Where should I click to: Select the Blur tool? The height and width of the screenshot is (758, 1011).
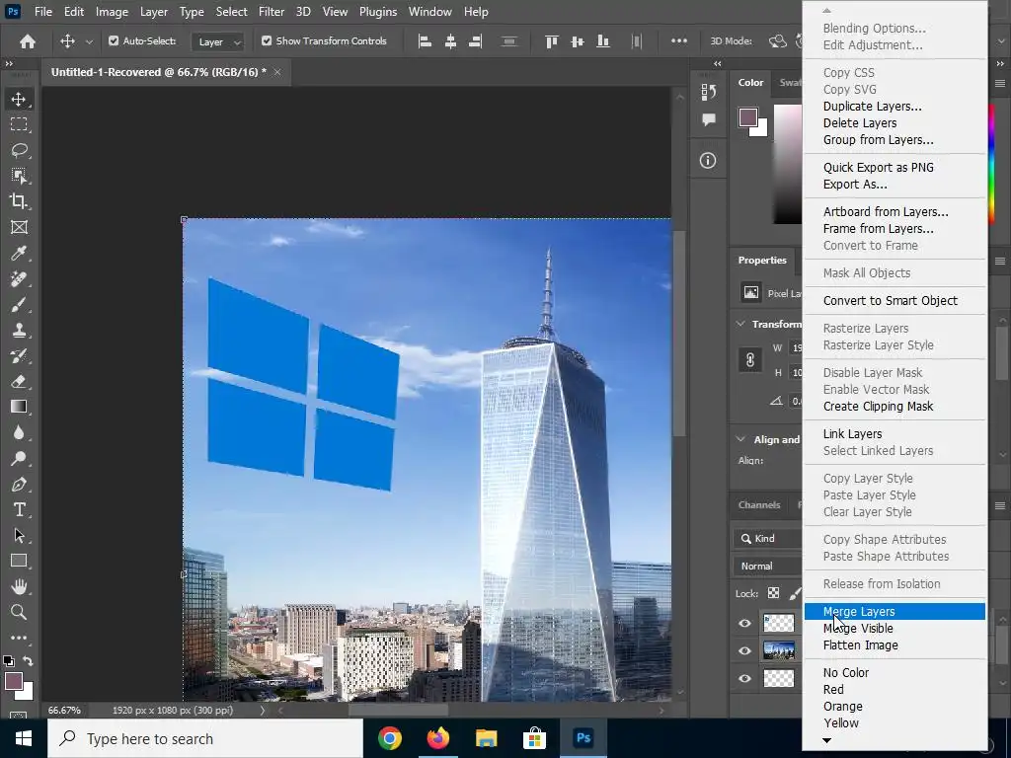click(19, 432)
